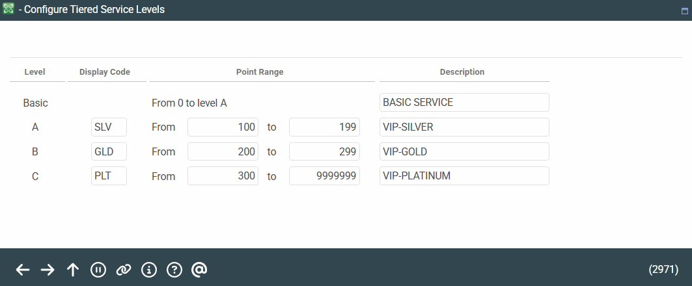Edit Level A 'to' value 199

tap(324, 127)
